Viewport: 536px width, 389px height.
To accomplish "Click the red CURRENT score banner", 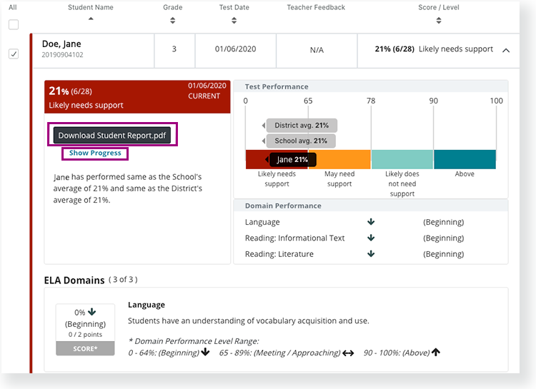I will click(x=137, y=96).
